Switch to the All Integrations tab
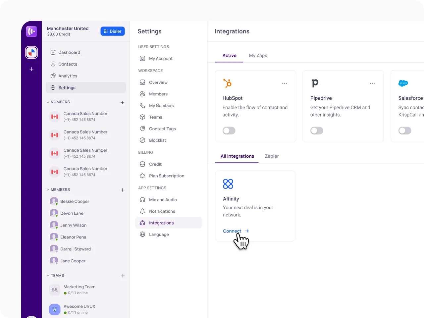The width and height of the screenshot is (424, 318). click(237, 156)
